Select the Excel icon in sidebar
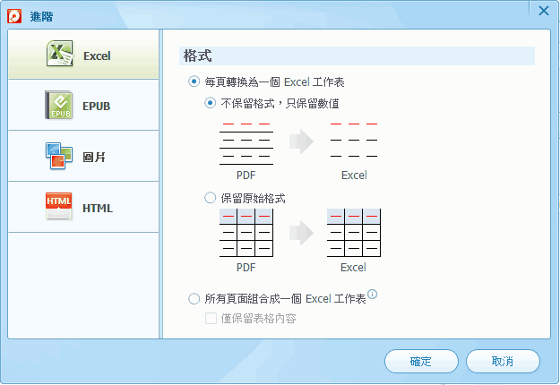This screenshot has height=385, width=560. 60,54
